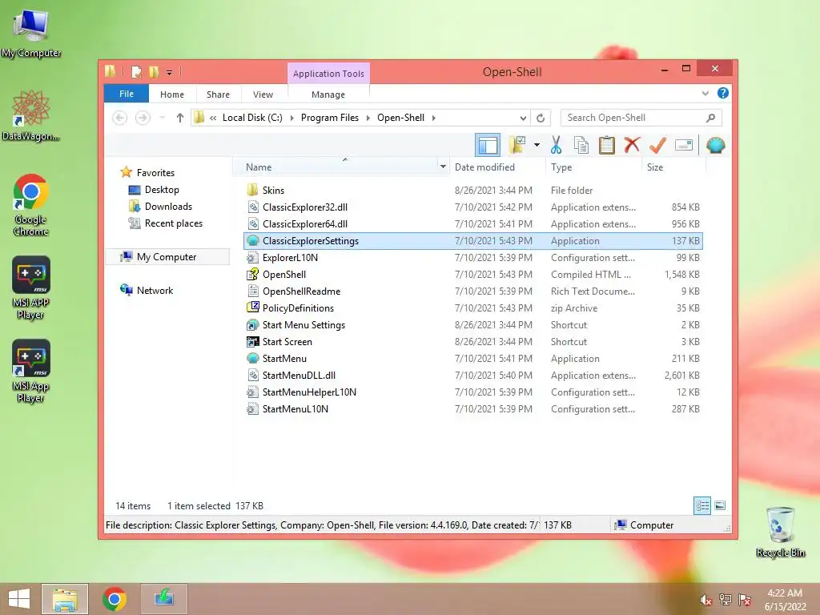Expand the chevron after Local Disk (C:)
The width and height of the screenshot is (820, 615).
pyautogui.click(x=291, y=118)
